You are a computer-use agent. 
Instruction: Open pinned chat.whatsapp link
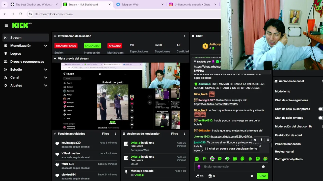pos(207,69)
